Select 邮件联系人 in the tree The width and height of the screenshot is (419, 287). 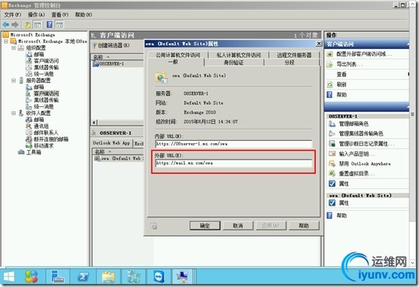pos(46,133)
